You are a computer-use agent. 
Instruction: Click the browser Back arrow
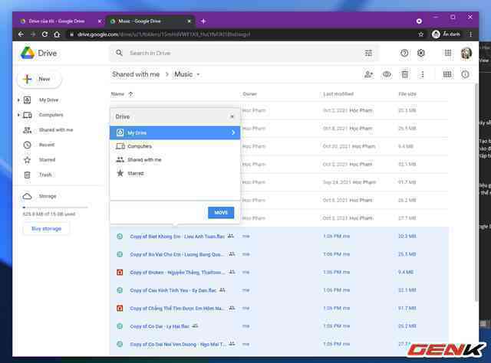coord(21,34)
